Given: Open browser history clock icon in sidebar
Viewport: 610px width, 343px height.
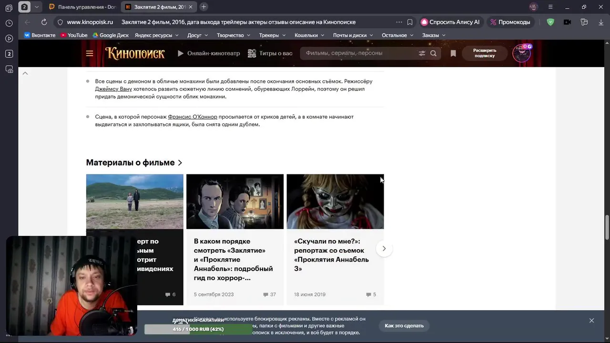Looking at the screenshot, I should coord(9,23).
